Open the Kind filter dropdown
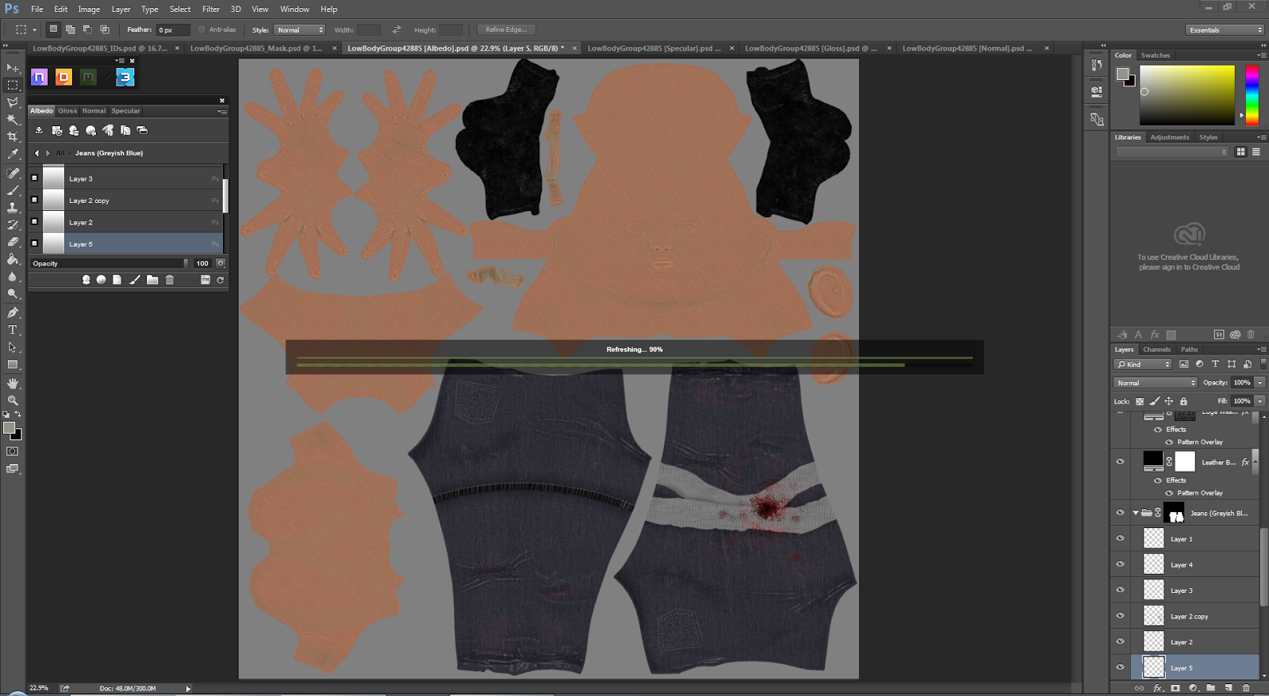This screenshot has height=696, width=1269. tap(1143, 364)
